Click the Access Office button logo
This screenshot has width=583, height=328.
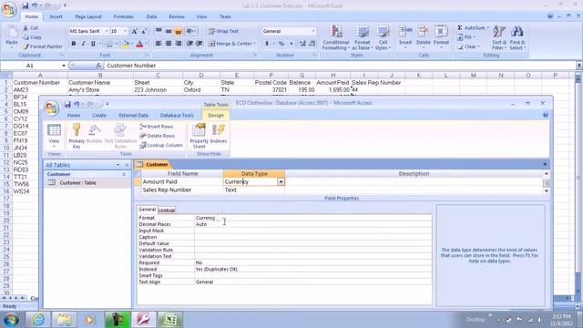tap(51, 108)
